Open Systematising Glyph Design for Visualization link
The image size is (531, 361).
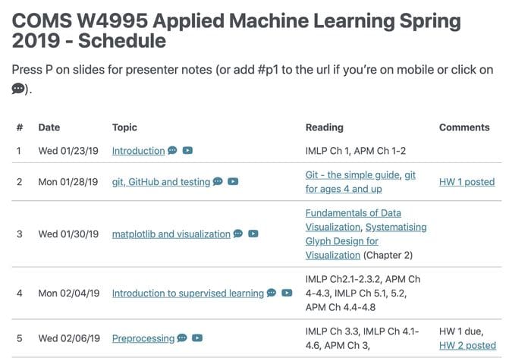tap(366, 240)
